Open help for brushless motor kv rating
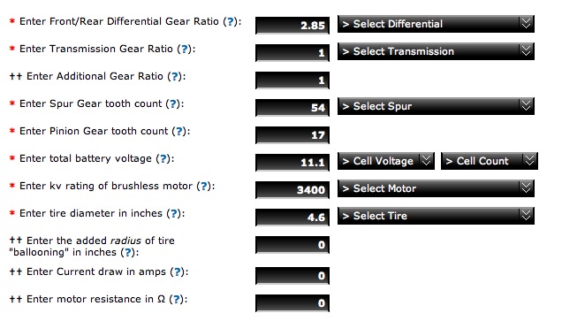Screen dimensions: 562x321 pyautogui.click(x=204, y=186)
